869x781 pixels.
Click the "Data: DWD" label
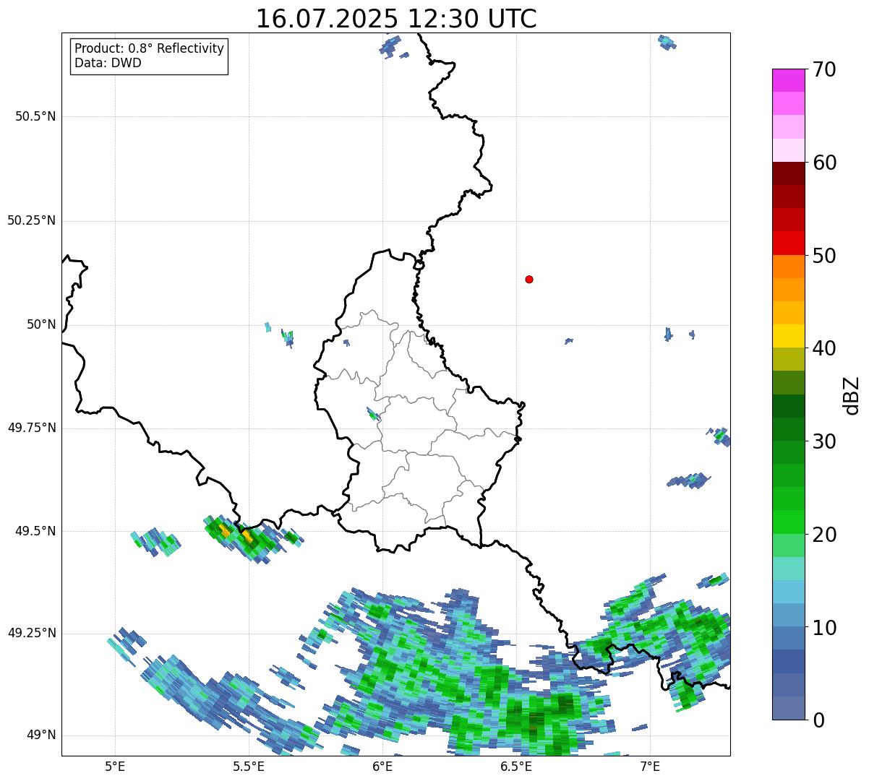[108, 63]
